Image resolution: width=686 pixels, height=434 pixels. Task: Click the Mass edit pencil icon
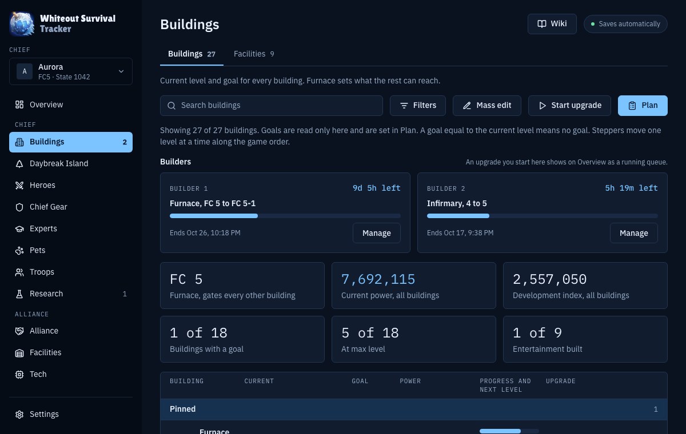(467, 106)
